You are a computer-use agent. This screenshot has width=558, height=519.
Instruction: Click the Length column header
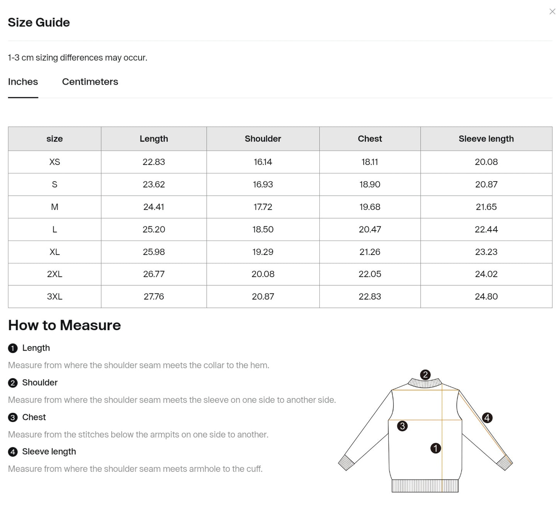154,139
